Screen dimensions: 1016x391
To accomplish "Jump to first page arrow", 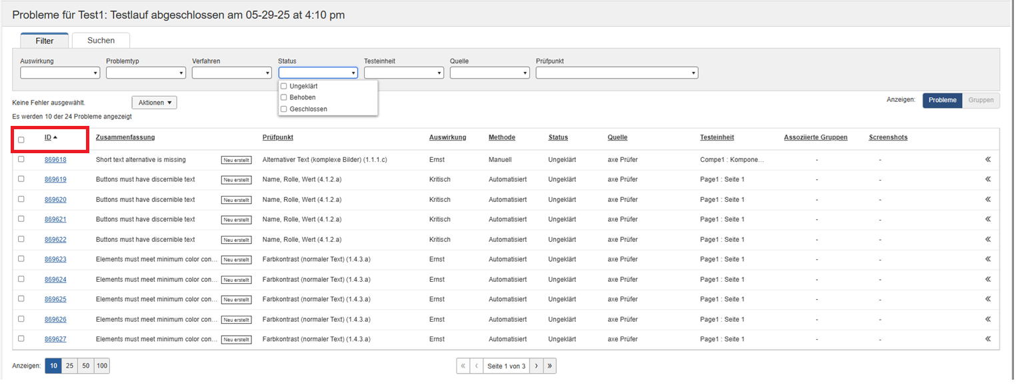I will [x=463, y=366].
